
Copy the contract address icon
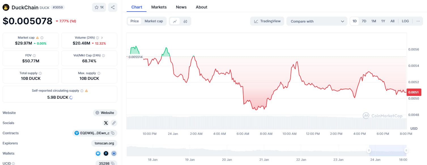112,133
